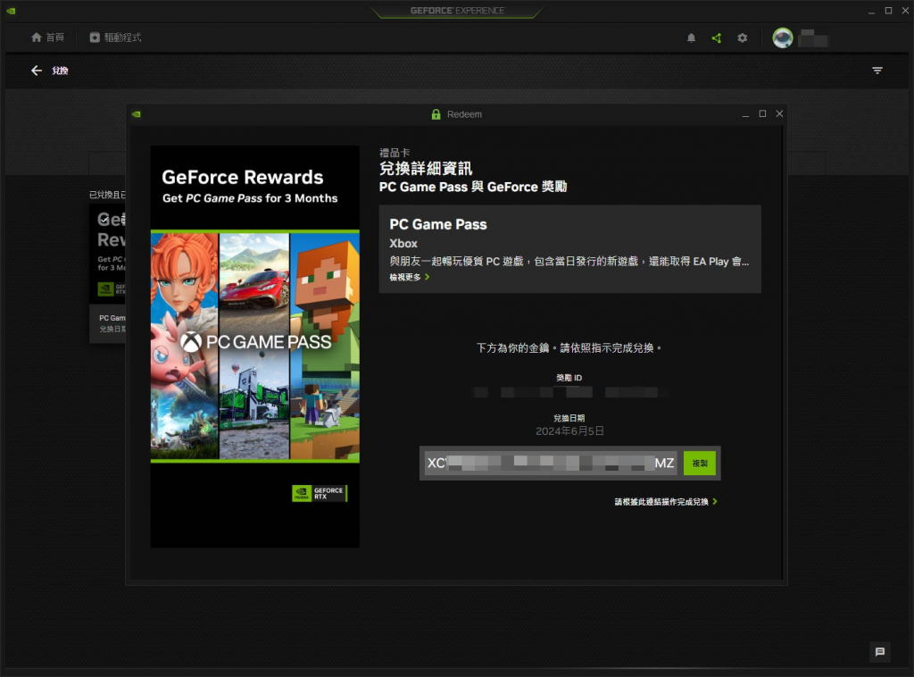Click the redemption date 2024年6月5日

coord(569,430)
